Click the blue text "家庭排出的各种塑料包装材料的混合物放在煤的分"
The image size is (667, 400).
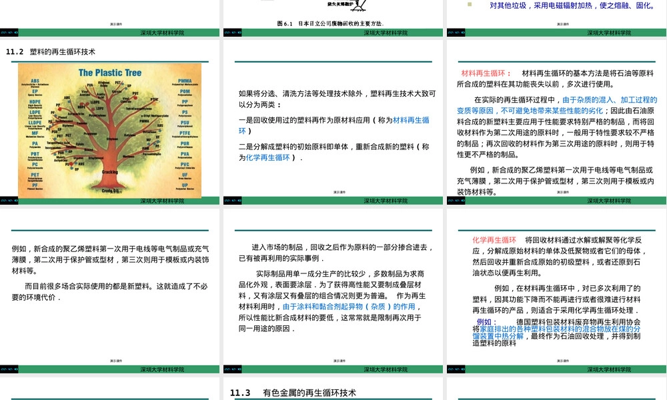point(560,329)
